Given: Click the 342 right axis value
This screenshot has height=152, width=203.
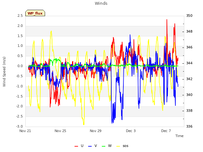Looking at the screenshot, I should coord(189,79).
